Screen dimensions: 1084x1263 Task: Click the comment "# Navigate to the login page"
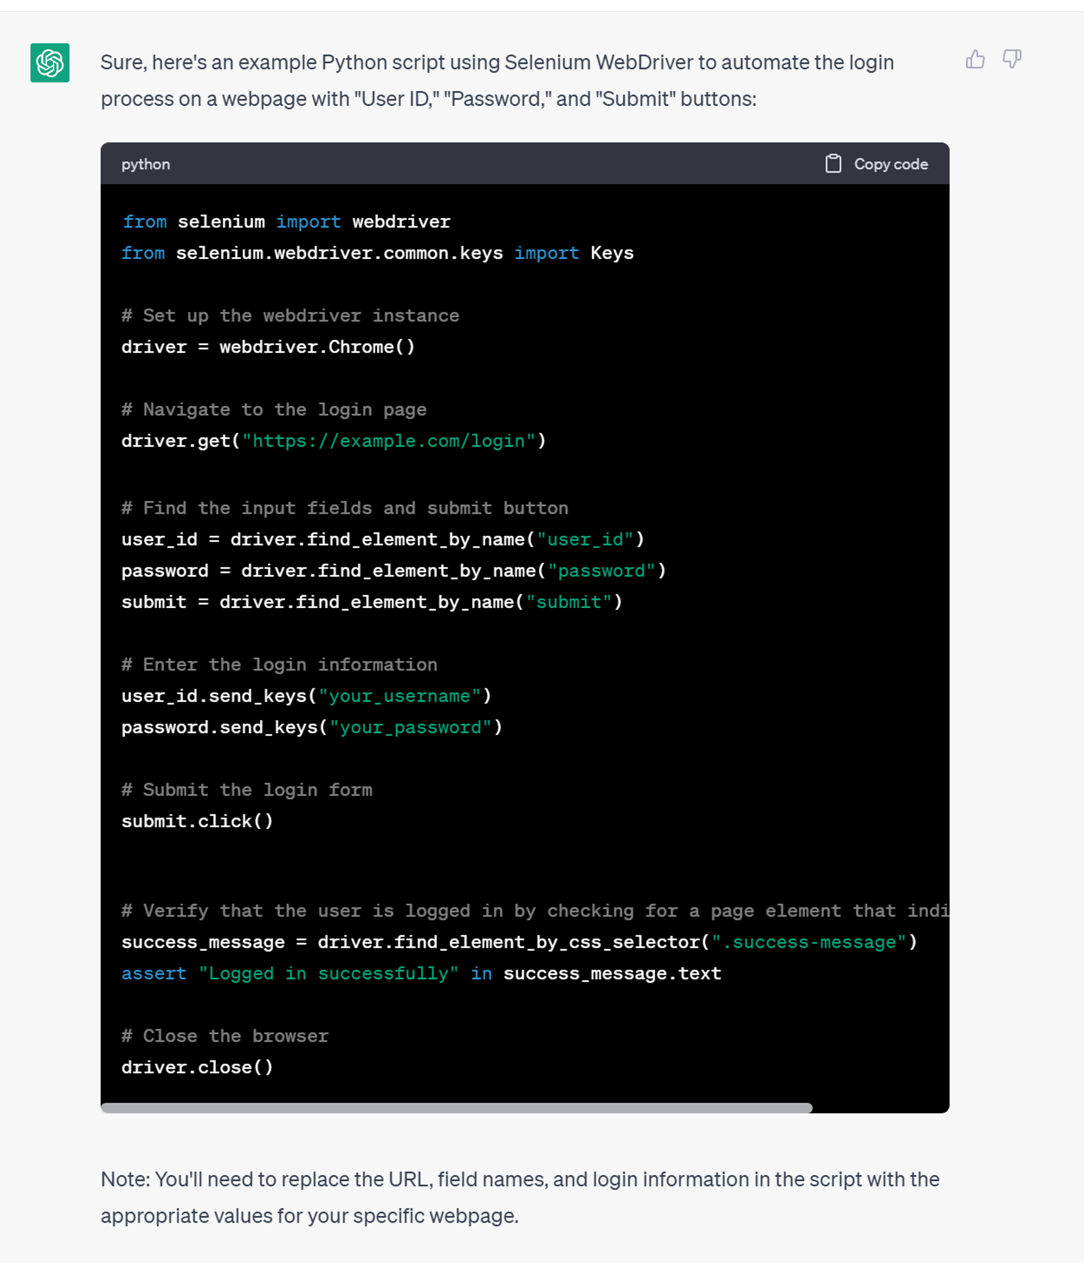(274, 410)
